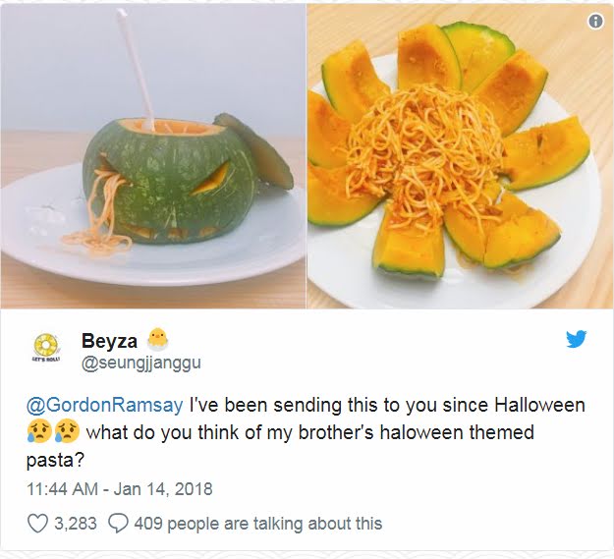The height and width of the screenshot is (559, 614).
Task: Click the second crying face emoji
Action: [x=67, y=431]
